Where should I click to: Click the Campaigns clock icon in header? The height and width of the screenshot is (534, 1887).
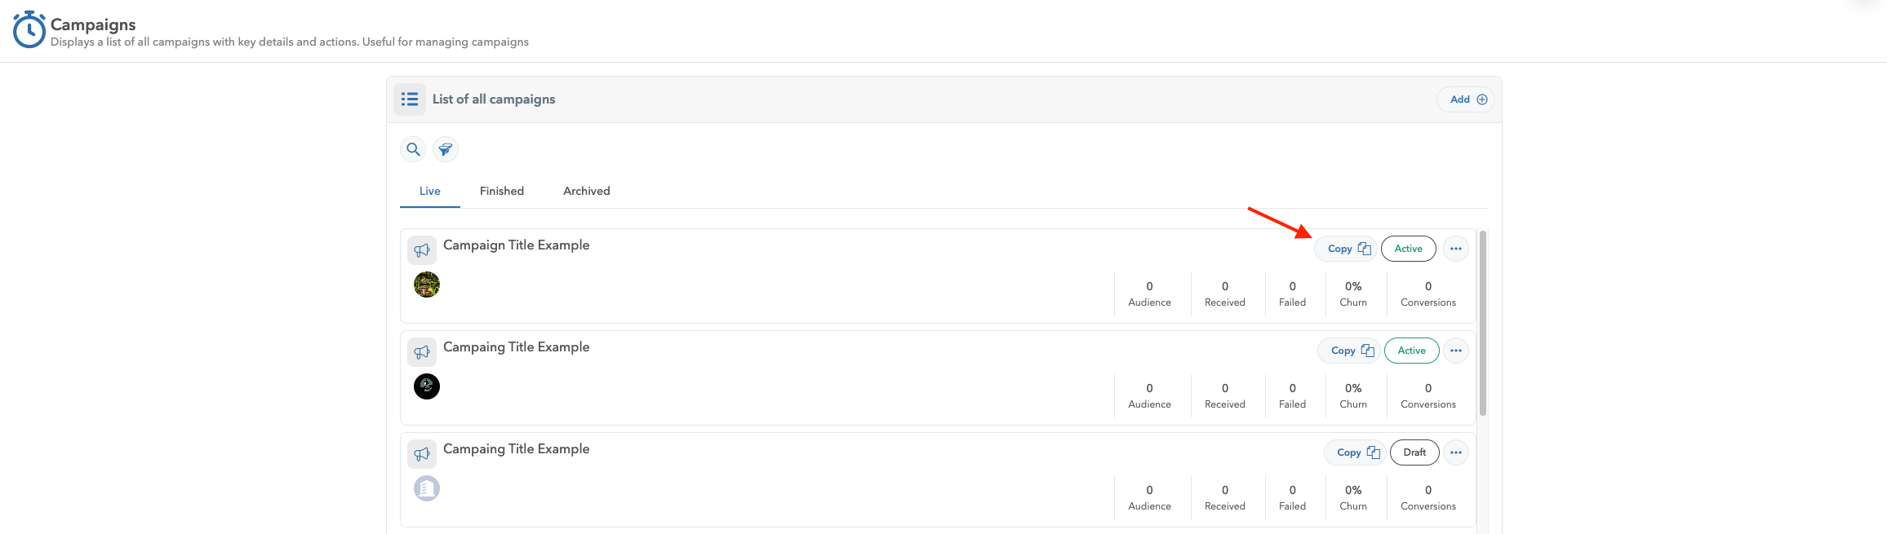[x=29, y=29]
